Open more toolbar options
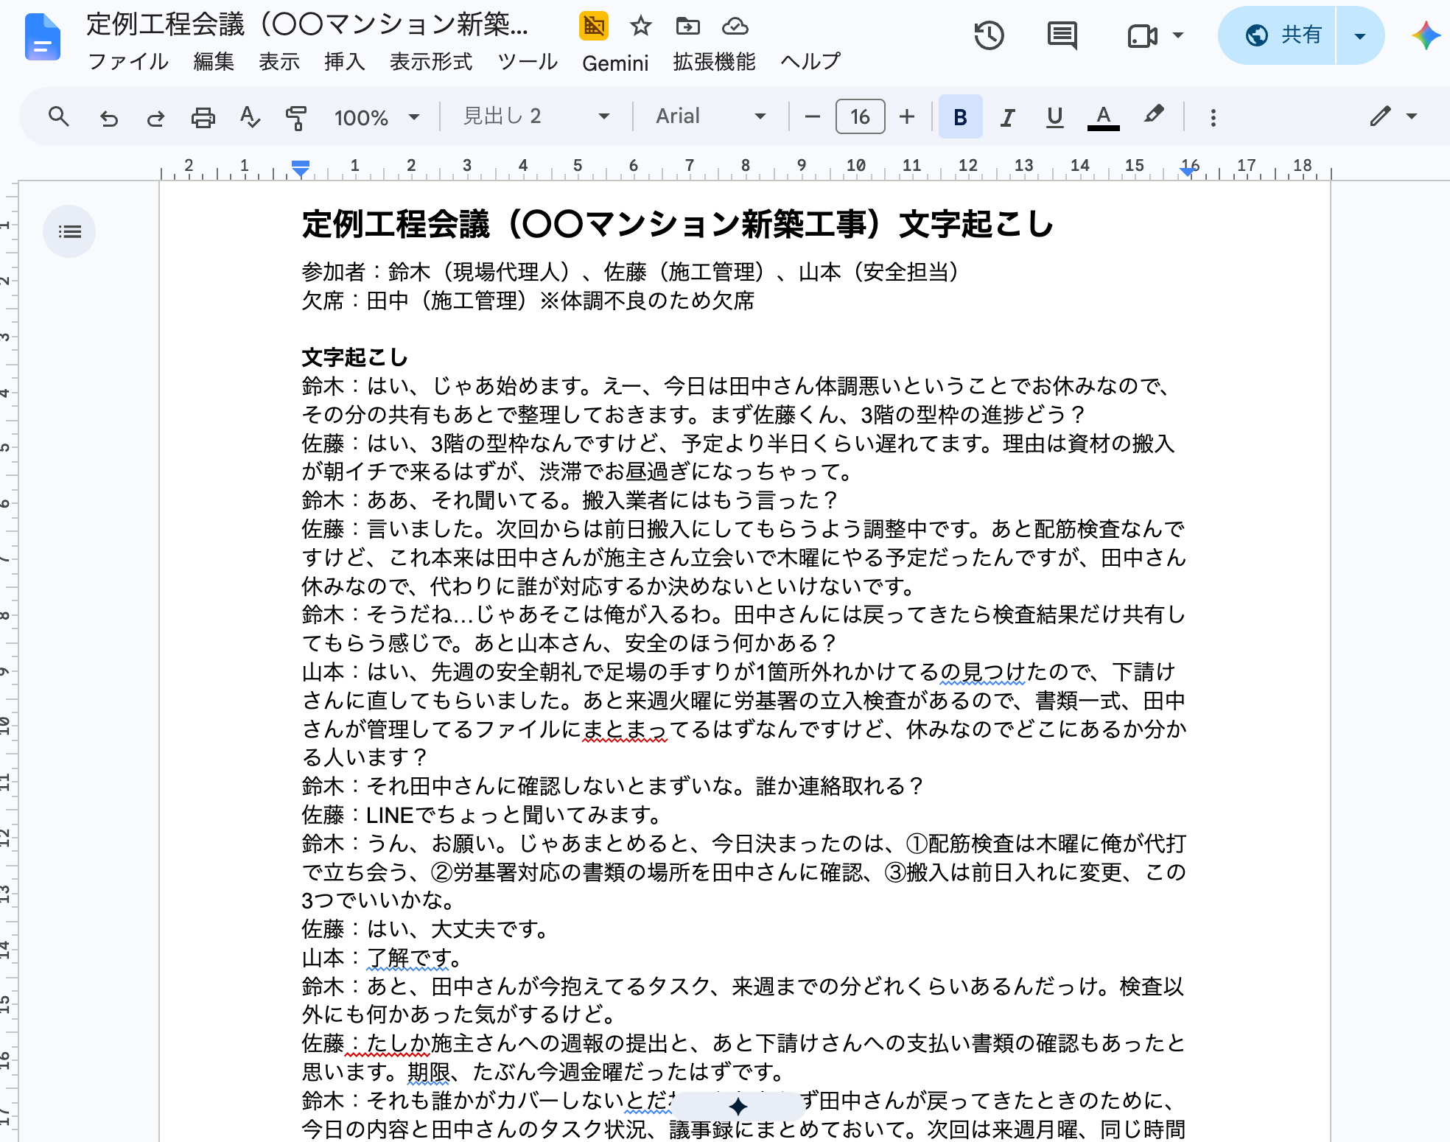The width and height of the screenshot is (1450, 1142). 1213,117
